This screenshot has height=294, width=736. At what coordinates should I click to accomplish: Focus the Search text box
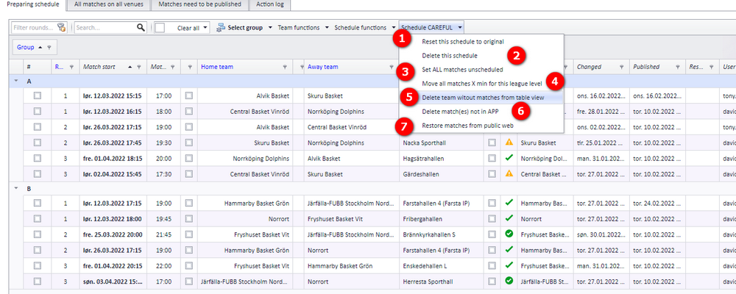(105, 28)
